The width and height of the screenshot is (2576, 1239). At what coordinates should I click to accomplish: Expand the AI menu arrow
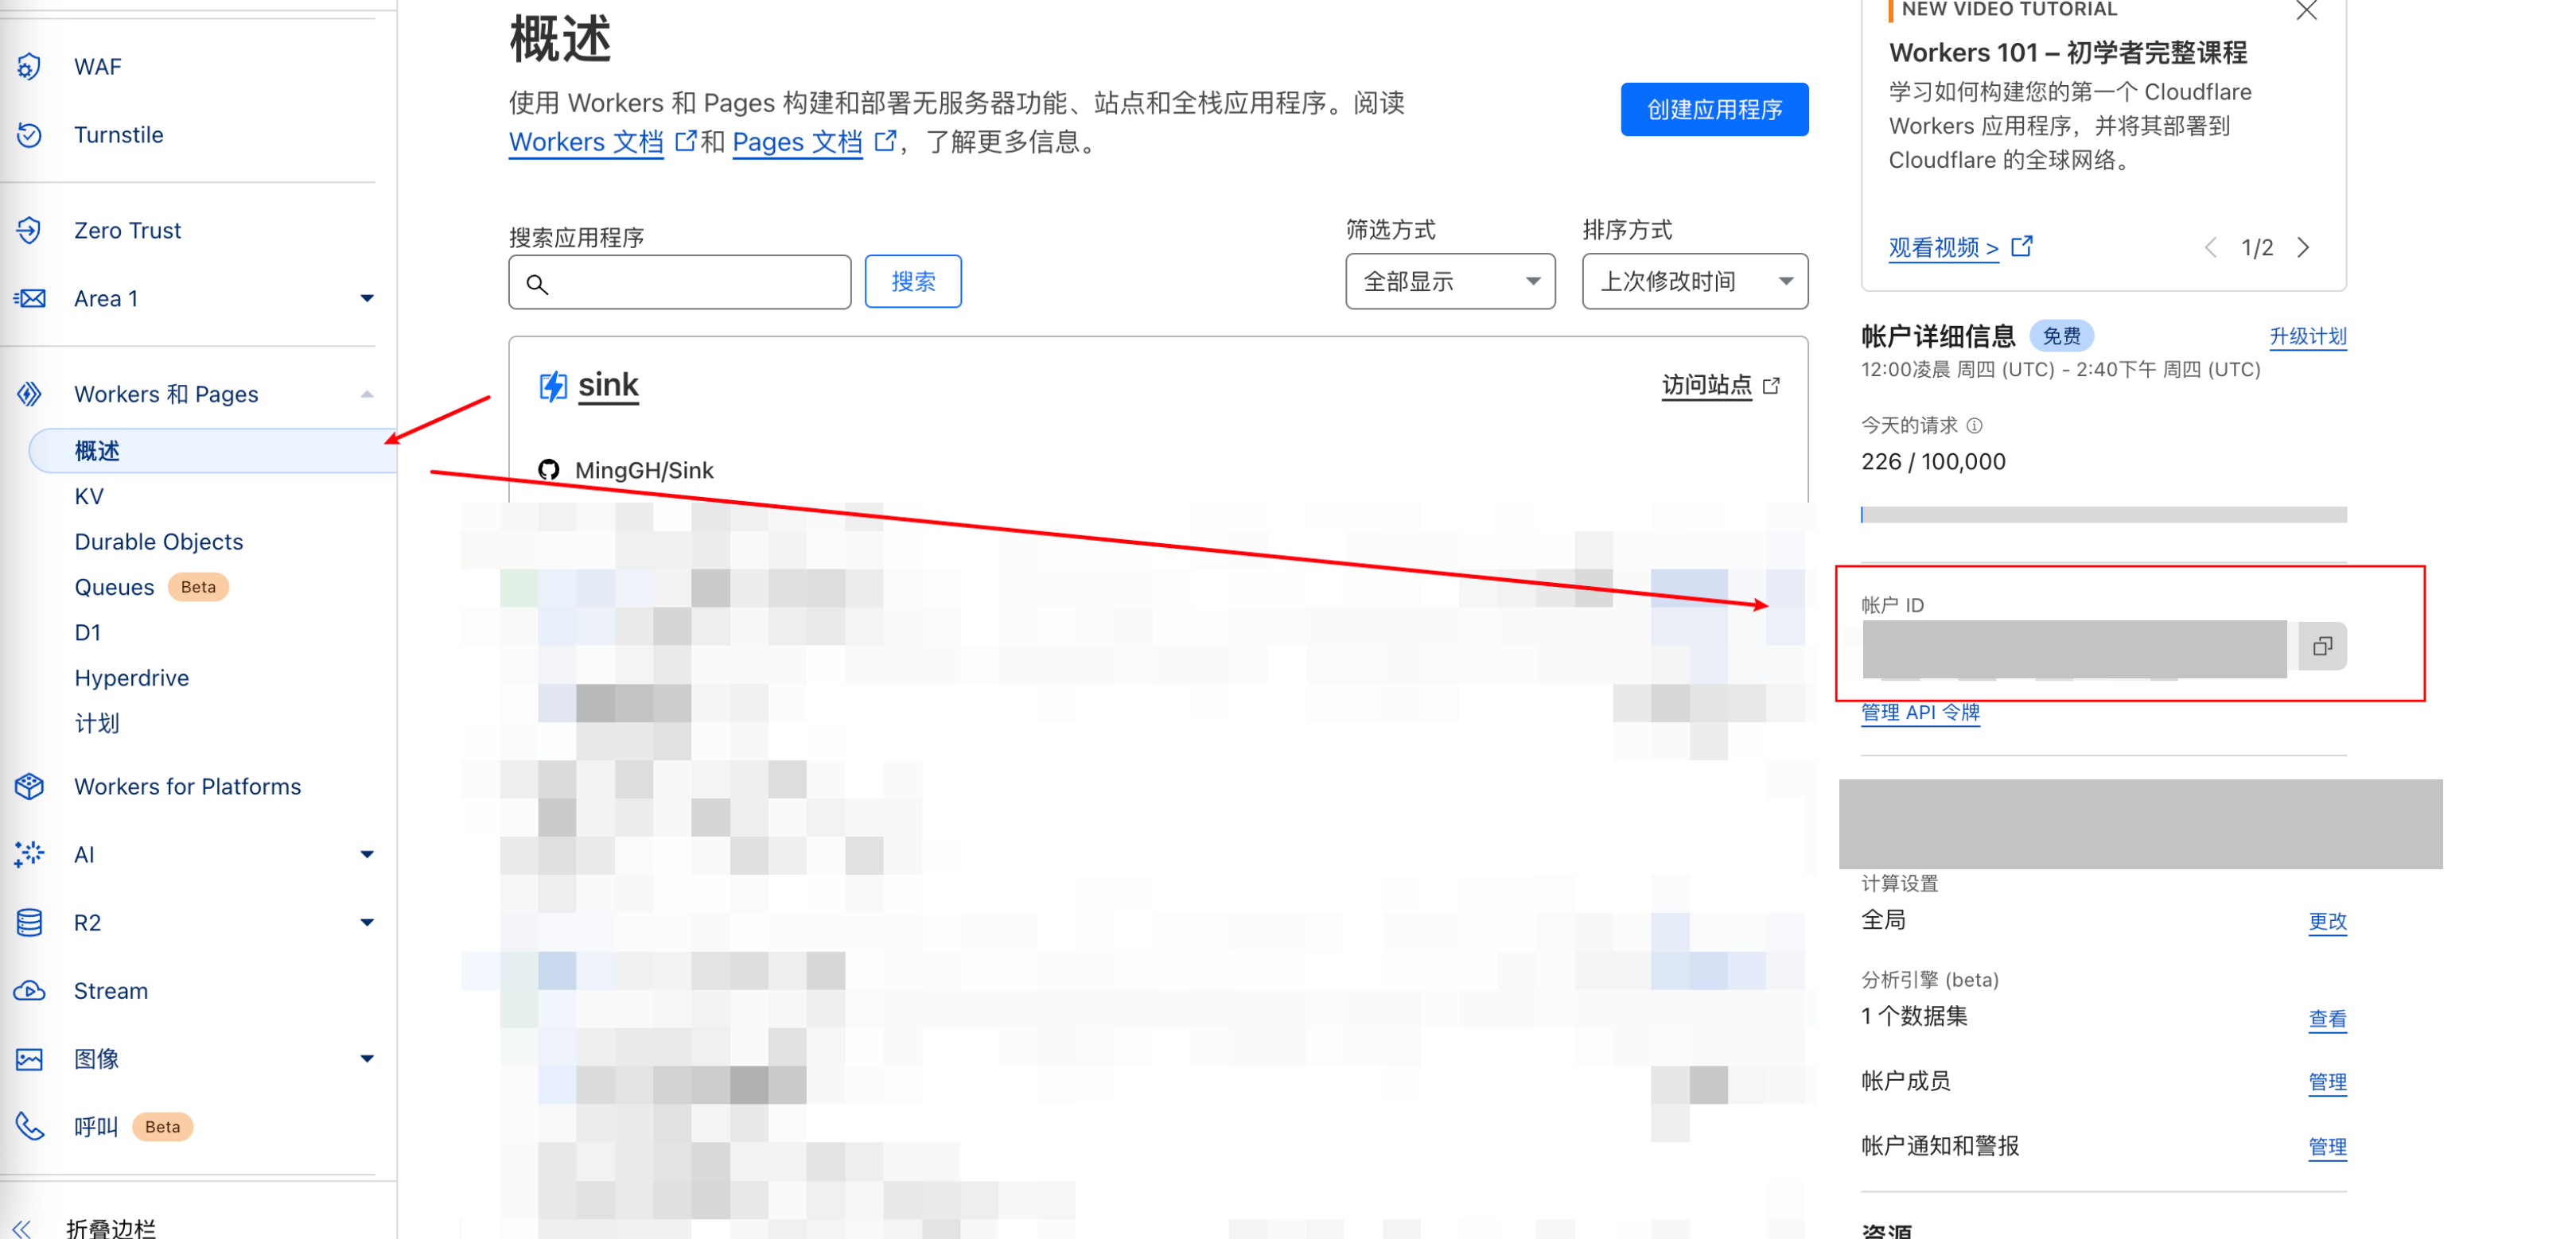367,854
